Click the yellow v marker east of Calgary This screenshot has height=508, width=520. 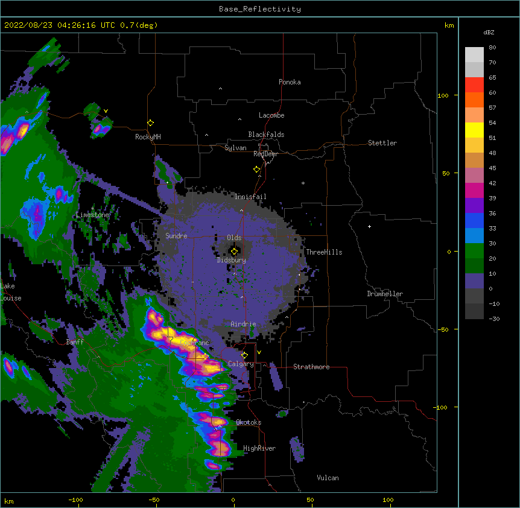pos(259,352)
